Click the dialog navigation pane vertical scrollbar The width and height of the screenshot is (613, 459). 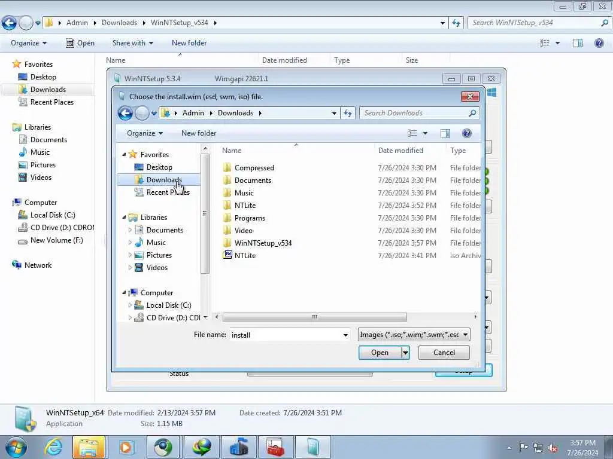tap(205, 214)
